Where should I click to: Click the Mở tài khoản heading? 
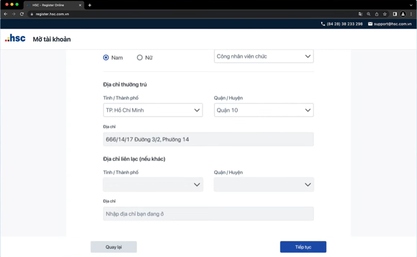click(x=52, y=39)
